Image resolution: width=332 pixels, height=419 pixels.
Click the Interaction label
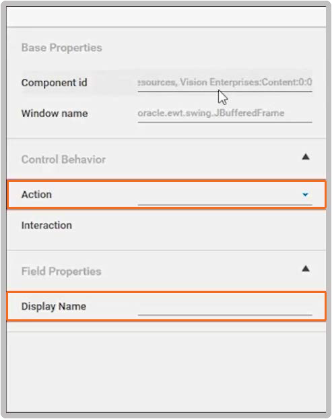coord(46,225)
